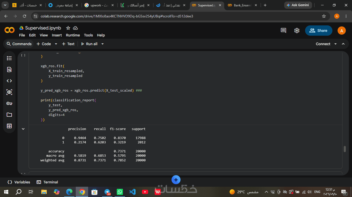Open the Code snippets sidebar icon

tap(9, 81)
